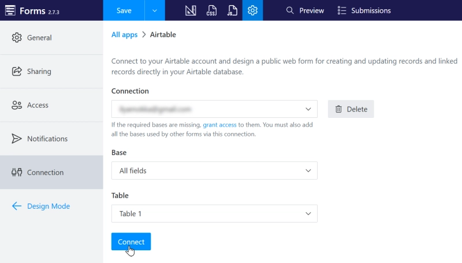This screenshot has width=462, height=263.
Task: Delete the selected connection
Action: [x=351, y=109]
